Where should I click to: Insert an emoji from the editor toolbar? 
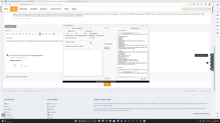[29, 34]
